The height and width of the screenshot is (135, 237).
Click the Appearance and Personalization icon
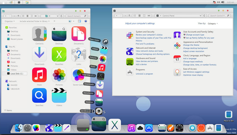pyautogui.click(x=177, y=46)
